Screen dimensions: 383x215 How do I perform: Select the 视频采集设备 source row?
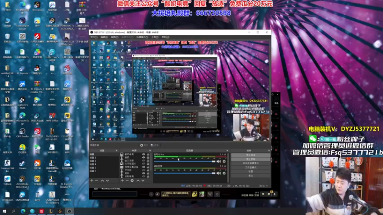pos(135,167)
